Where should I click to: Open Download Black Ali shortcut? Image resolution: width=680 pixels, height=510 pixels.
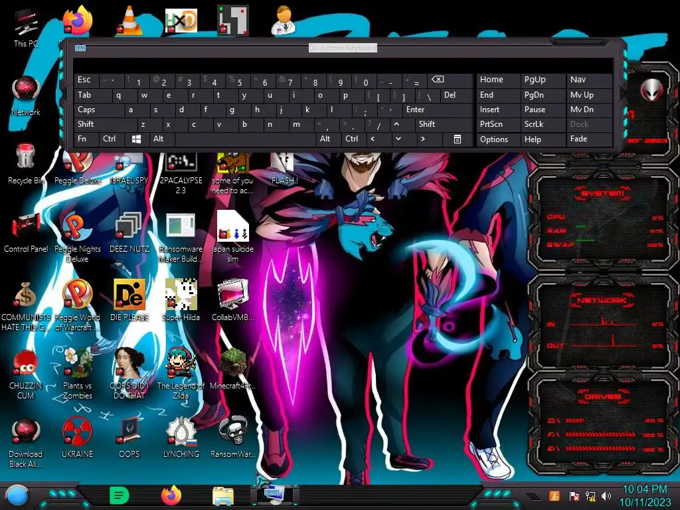point(26,442)
